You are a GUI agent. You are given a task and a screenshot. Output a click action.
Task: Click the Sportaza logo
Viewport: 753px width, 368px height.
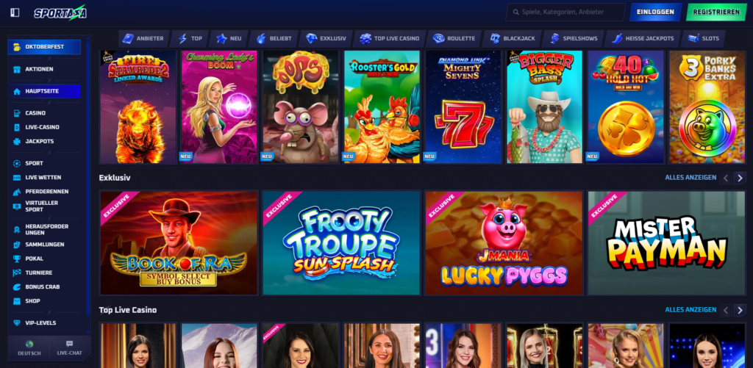[x=60, y=12]
